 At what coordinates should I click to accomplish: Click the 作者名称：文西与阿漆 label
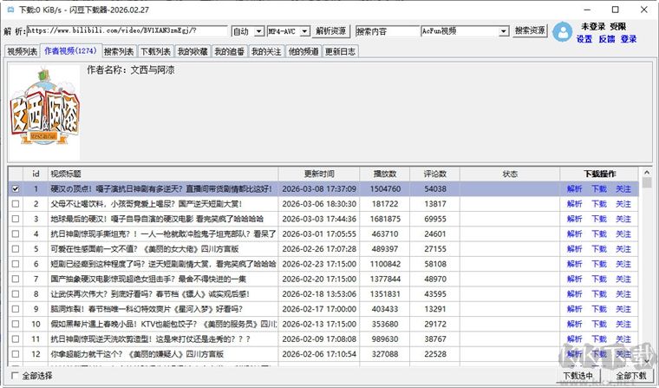(x=131, y=69)
